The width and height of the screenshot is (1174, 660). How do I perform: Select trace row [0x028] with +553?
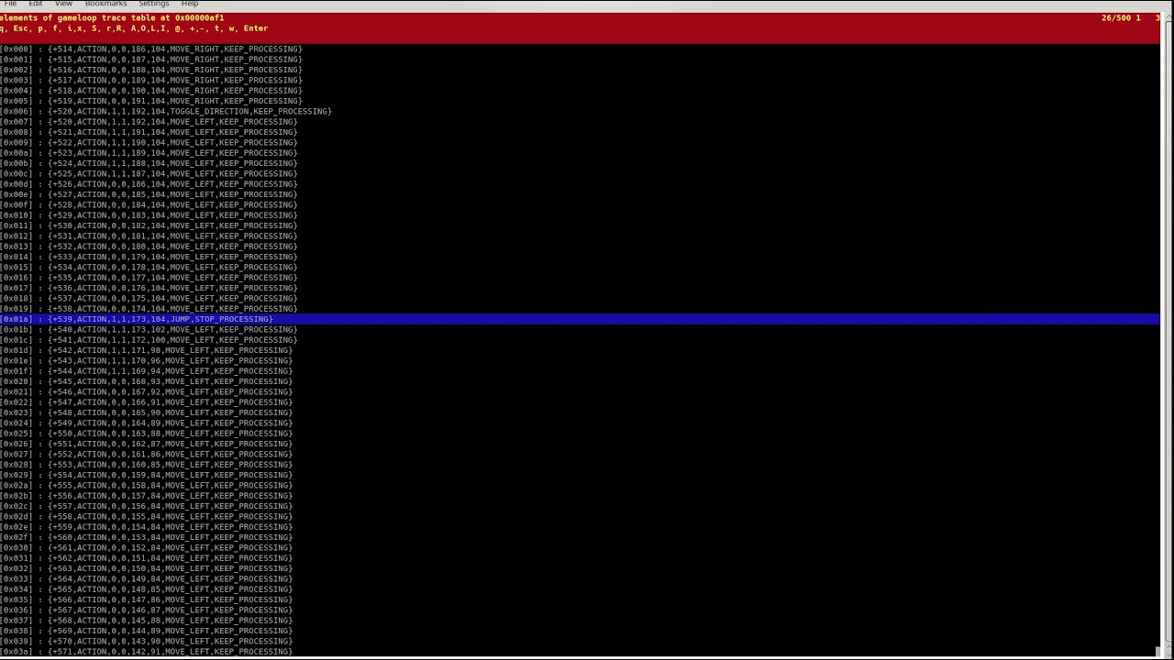(147, 465)
